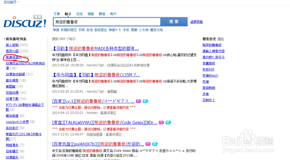Click history item 潜行吧! 奈亚子
This screenshot has height=160, width=290.
pos(213,57)
